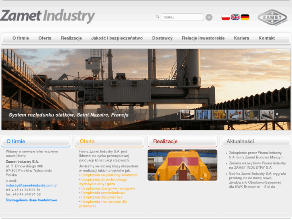
Task: Select fifth slider thumbnail
Action: click(251, 115)
